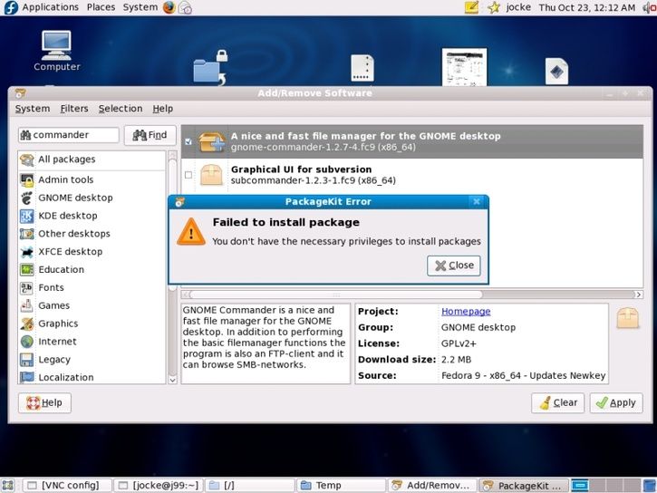Click the package icon beside details panel

click(x=628, y=318)
